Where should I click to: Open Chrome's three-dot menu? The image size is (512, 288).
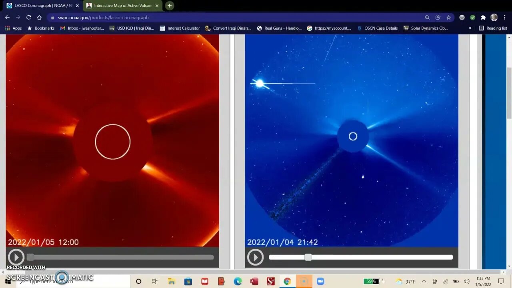click(x=505, y=18)
